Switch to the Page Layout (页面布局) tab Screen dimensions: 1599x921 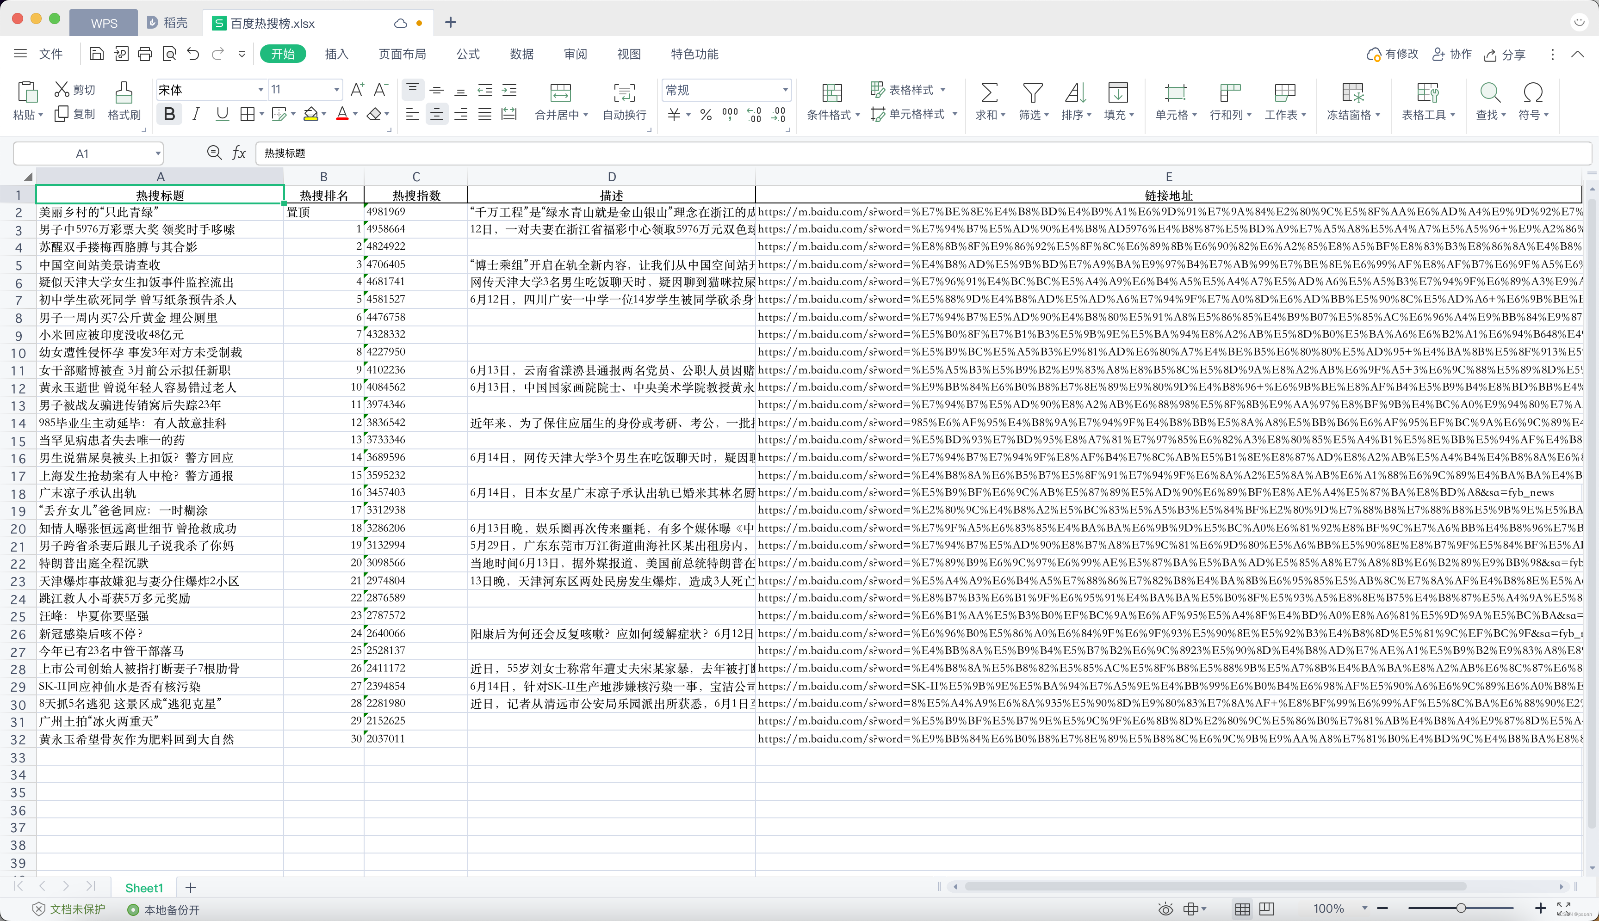pos(402,54)
